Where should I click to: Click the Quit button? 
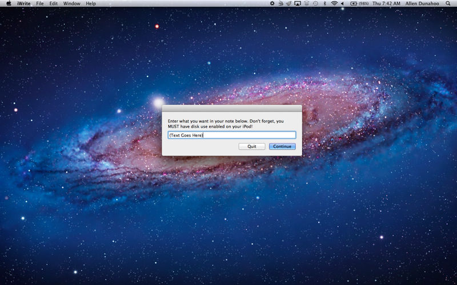tap(252, 146)
